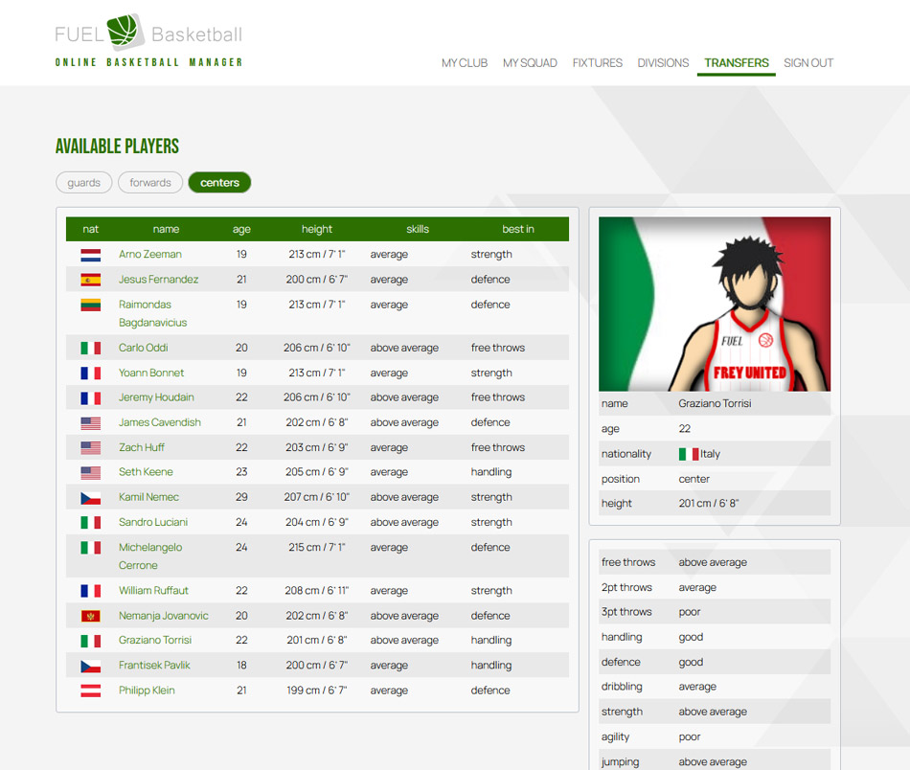Toggle the centers filter off
Screen dimensions: 910x770
219,182
